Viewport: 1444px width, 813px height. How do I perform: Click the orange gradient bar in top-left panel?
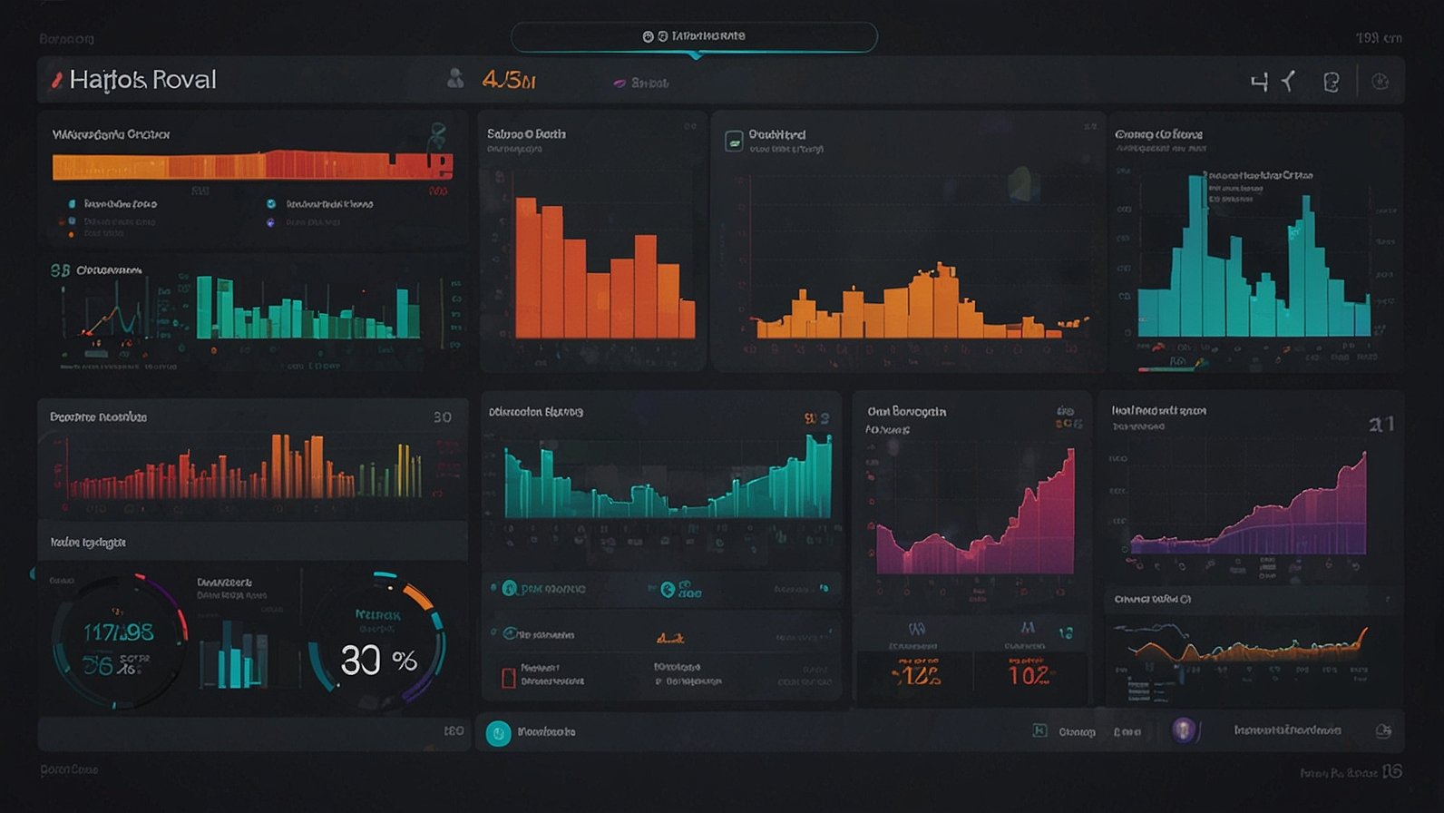[x=252, y=166]
